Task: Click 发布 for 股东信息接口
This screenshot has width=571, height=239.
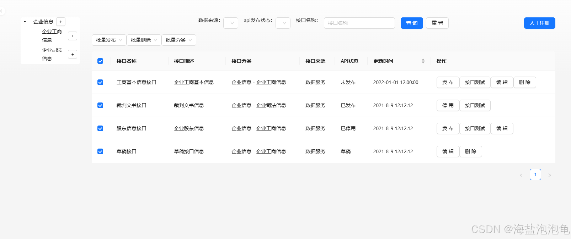Action: tap(448, 128)
